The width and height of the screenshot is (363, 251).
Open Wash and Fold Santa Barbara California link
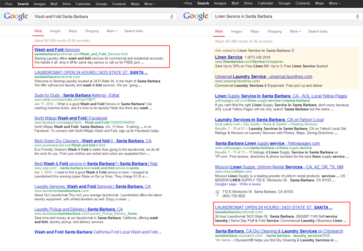(x=98, y=232)
